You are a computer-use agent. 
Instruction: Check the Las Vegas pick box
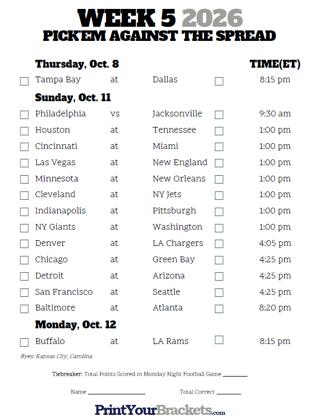(x=24, y=163)
